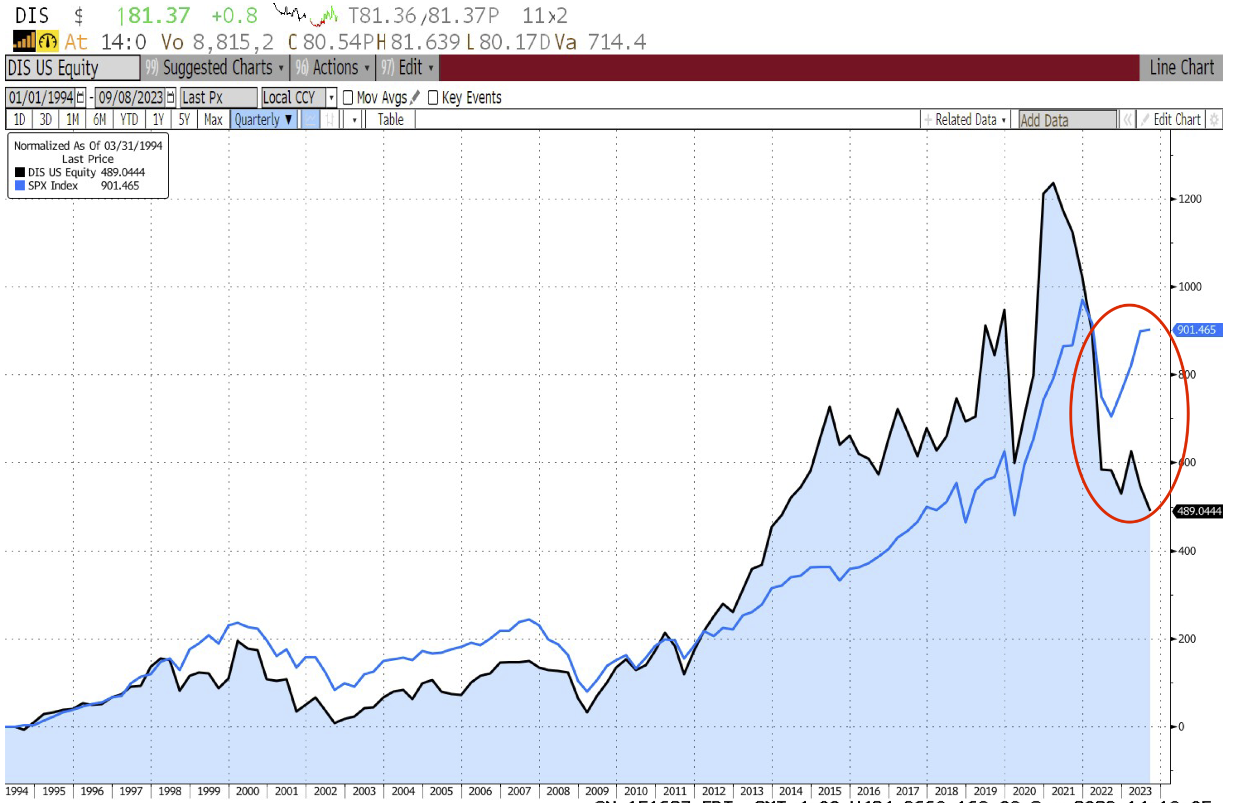1237x803 pixels.
Task: Click the double-chevron collapse arrows icon
Action: coord(1127,120)
